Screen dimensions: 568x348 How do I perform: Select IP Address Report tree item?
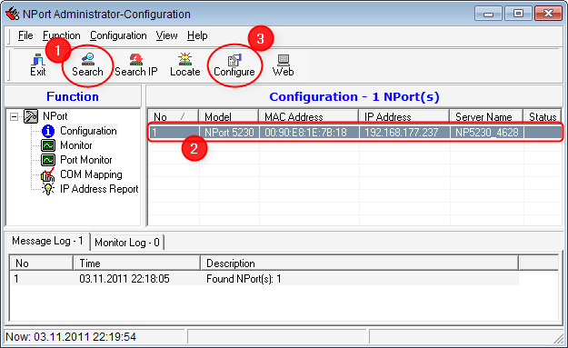99,189
